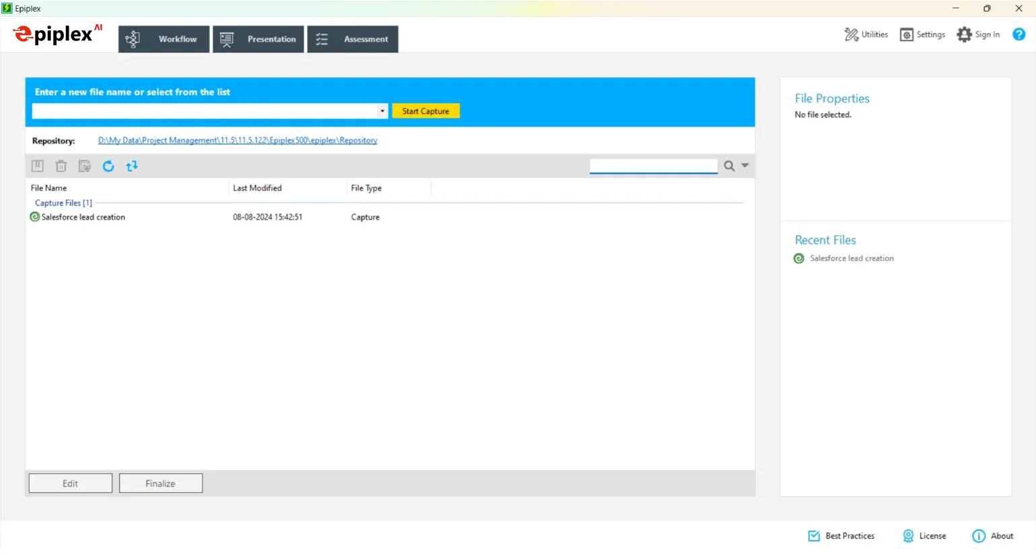This screenshot has width=1036, height=558.
Task: Open Best Practices
Action: 841,536
